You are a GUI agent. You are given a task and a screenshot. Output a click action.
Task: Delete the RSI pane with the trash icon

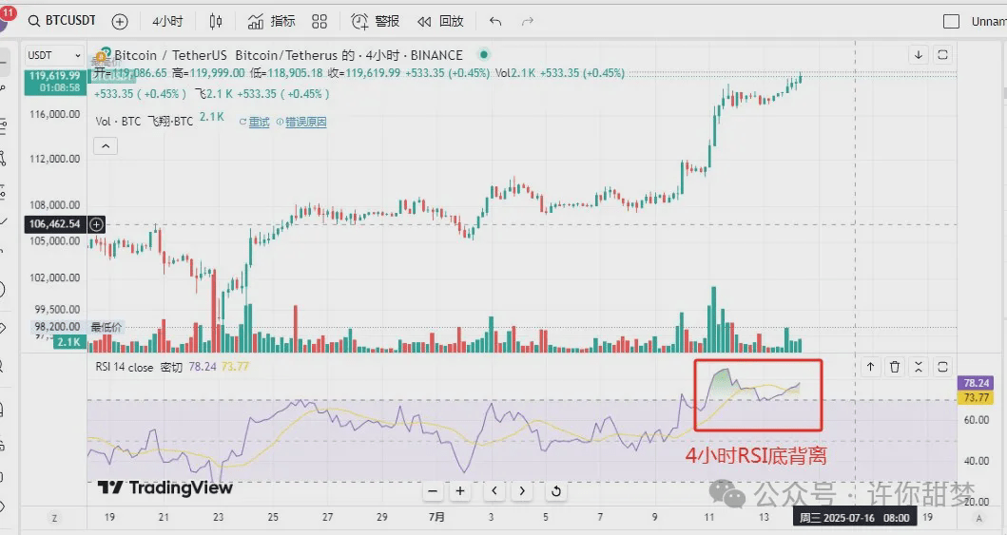pyautogui.click(x=894, y=367)
